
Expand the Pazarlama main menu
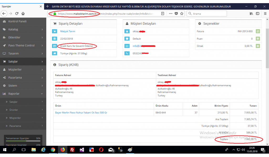(23, 77)
